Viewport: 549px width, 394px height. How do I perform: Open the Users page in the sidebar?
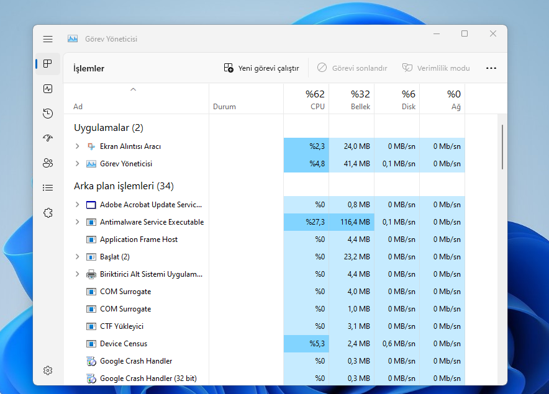48,163
